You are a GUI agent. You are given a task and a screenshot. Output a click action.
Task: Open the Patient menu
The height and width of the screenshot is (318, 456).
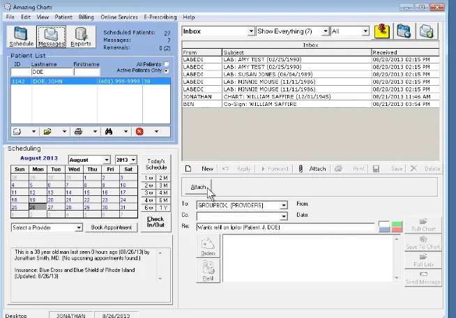[63, 17]
